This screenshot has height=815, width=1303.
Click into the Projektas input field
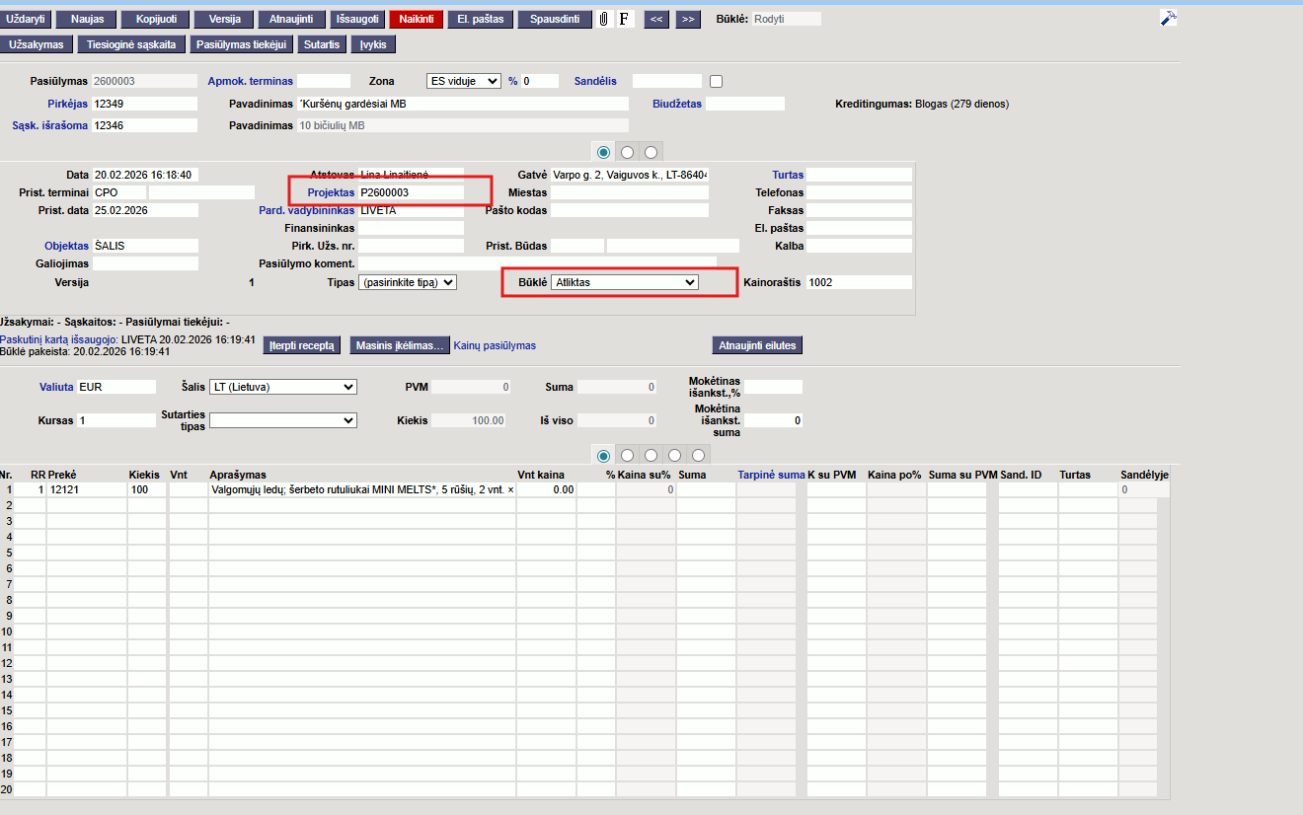tap(410, 192)
